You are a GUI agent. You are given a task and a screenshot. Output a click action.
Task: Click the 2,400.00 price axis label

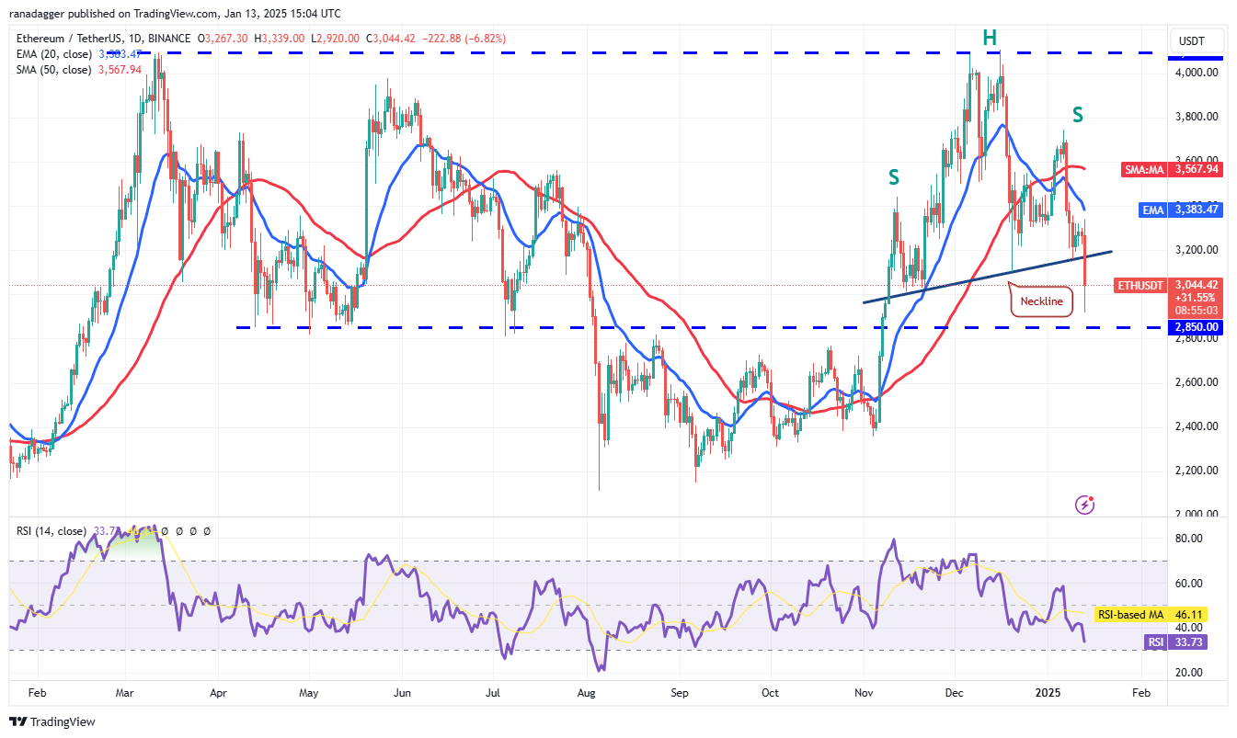pos(1196,426)
